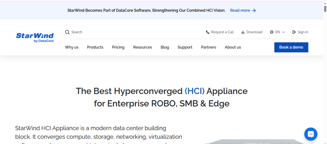Open the About us menu
Viewport: 327px width, 144px height.
coord(233,47)
